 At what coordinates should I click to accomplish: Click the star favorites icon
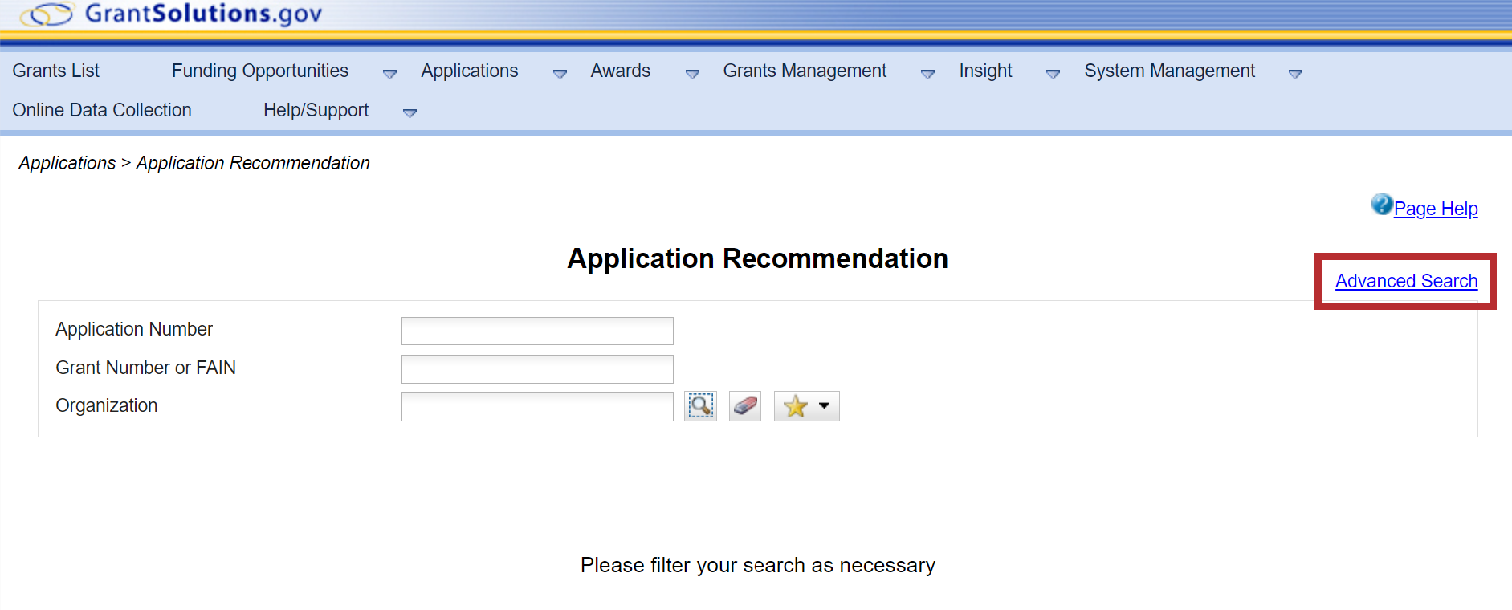(795, 406)
